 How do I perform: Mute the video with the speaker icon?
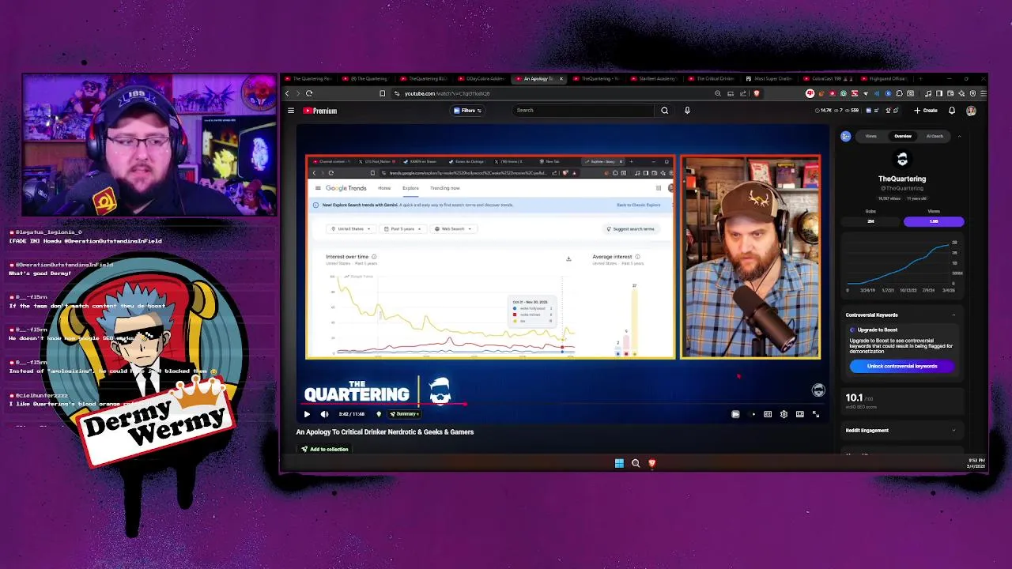pos(324,414)
